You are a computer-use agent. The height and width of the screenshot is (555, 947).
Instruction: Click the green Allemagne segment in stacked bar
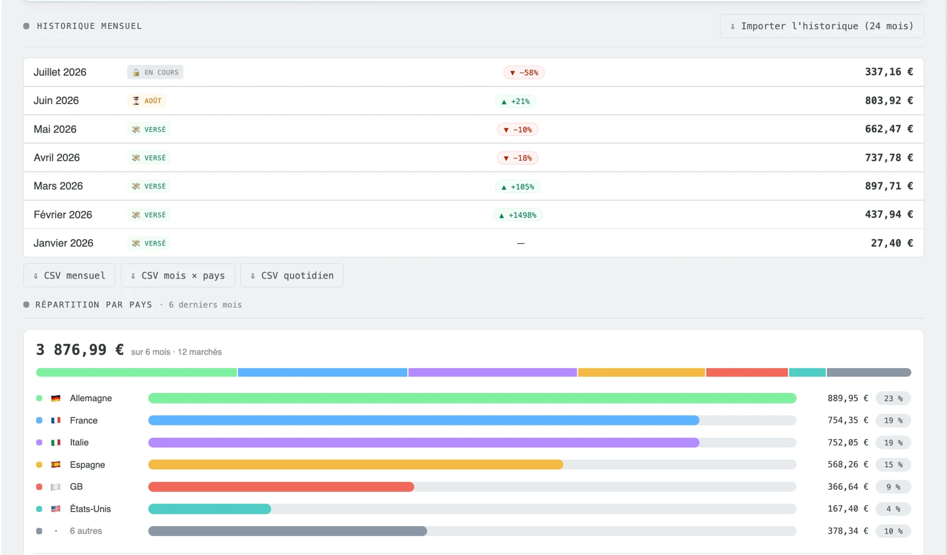(x=136, y=372)
